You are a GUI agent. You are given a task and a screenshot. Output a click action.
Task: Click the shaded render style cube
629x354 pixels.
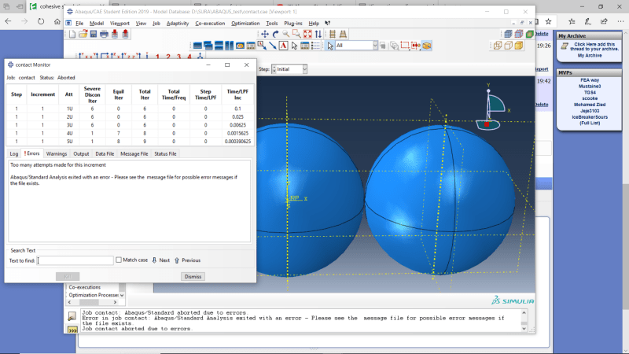(519, 46)
